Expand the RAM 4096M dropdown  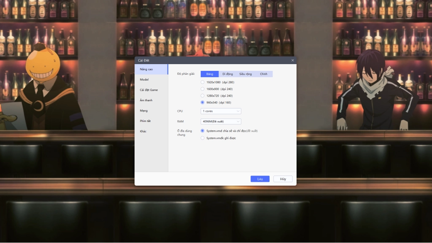pos(221,121)
